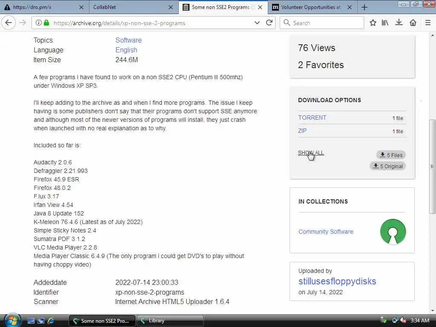Click the 'Sumatra PDF 3.1.2' entry
The image size is (436, 327).
[59, 239]
